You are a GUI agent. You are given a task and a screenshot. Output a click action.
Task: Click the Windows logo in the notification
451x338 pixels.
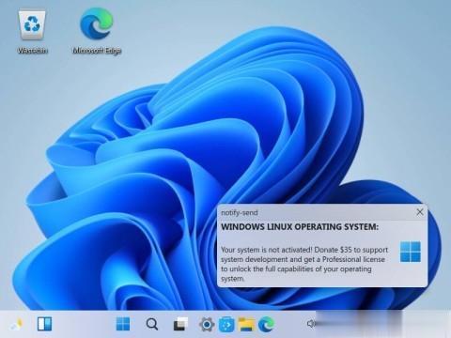point(411,252)
